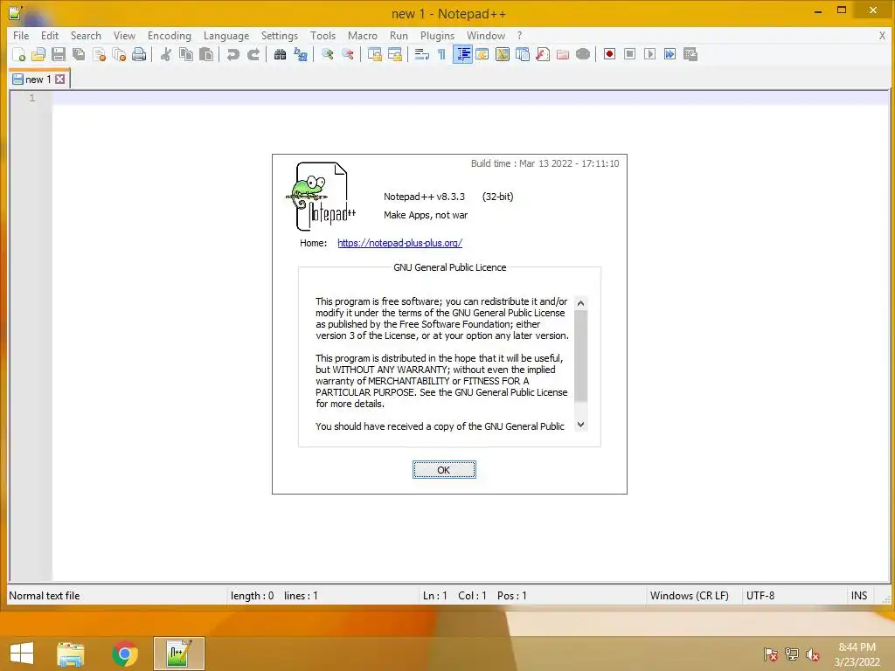Viewport: 895px width, 671px height.
Task: Open the Plugins menu
Action: [x=437, y=35]
